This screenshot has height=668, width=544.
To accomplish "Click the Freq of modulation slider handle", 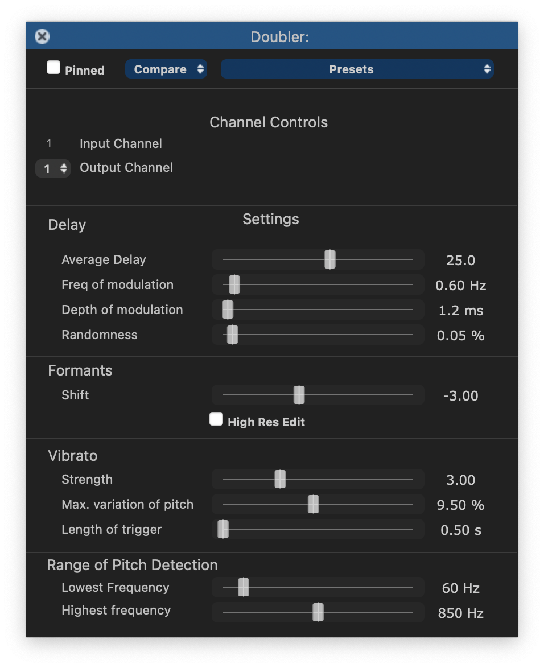I will [234, 284].
